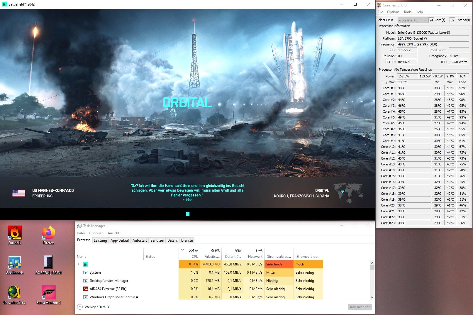Screen dimensions: 473x315
Task: Sort by the 84% CPU column header
Action: (x=189, y=254)
